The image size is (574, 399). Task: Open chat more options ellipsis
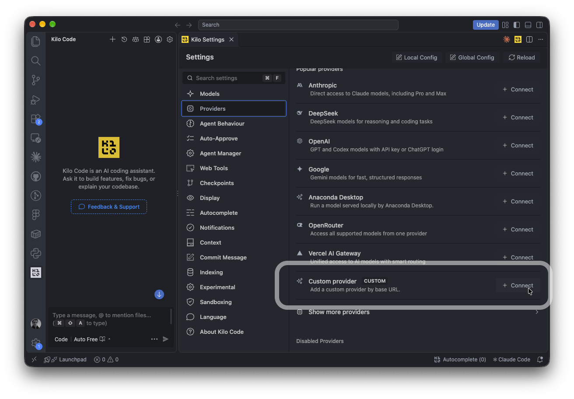[154, 339]
